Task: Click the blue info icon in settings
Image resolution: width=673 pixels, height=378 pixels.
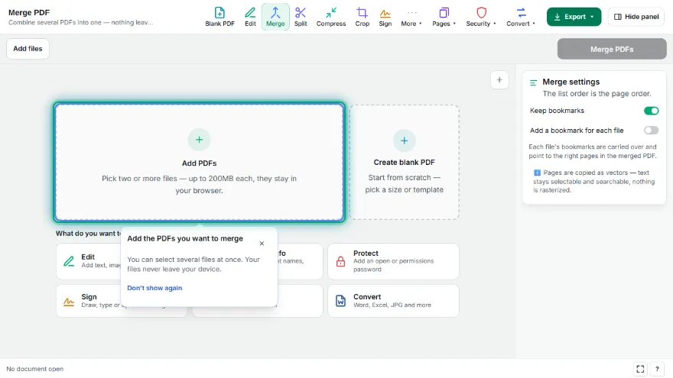Action: [537, 173]
